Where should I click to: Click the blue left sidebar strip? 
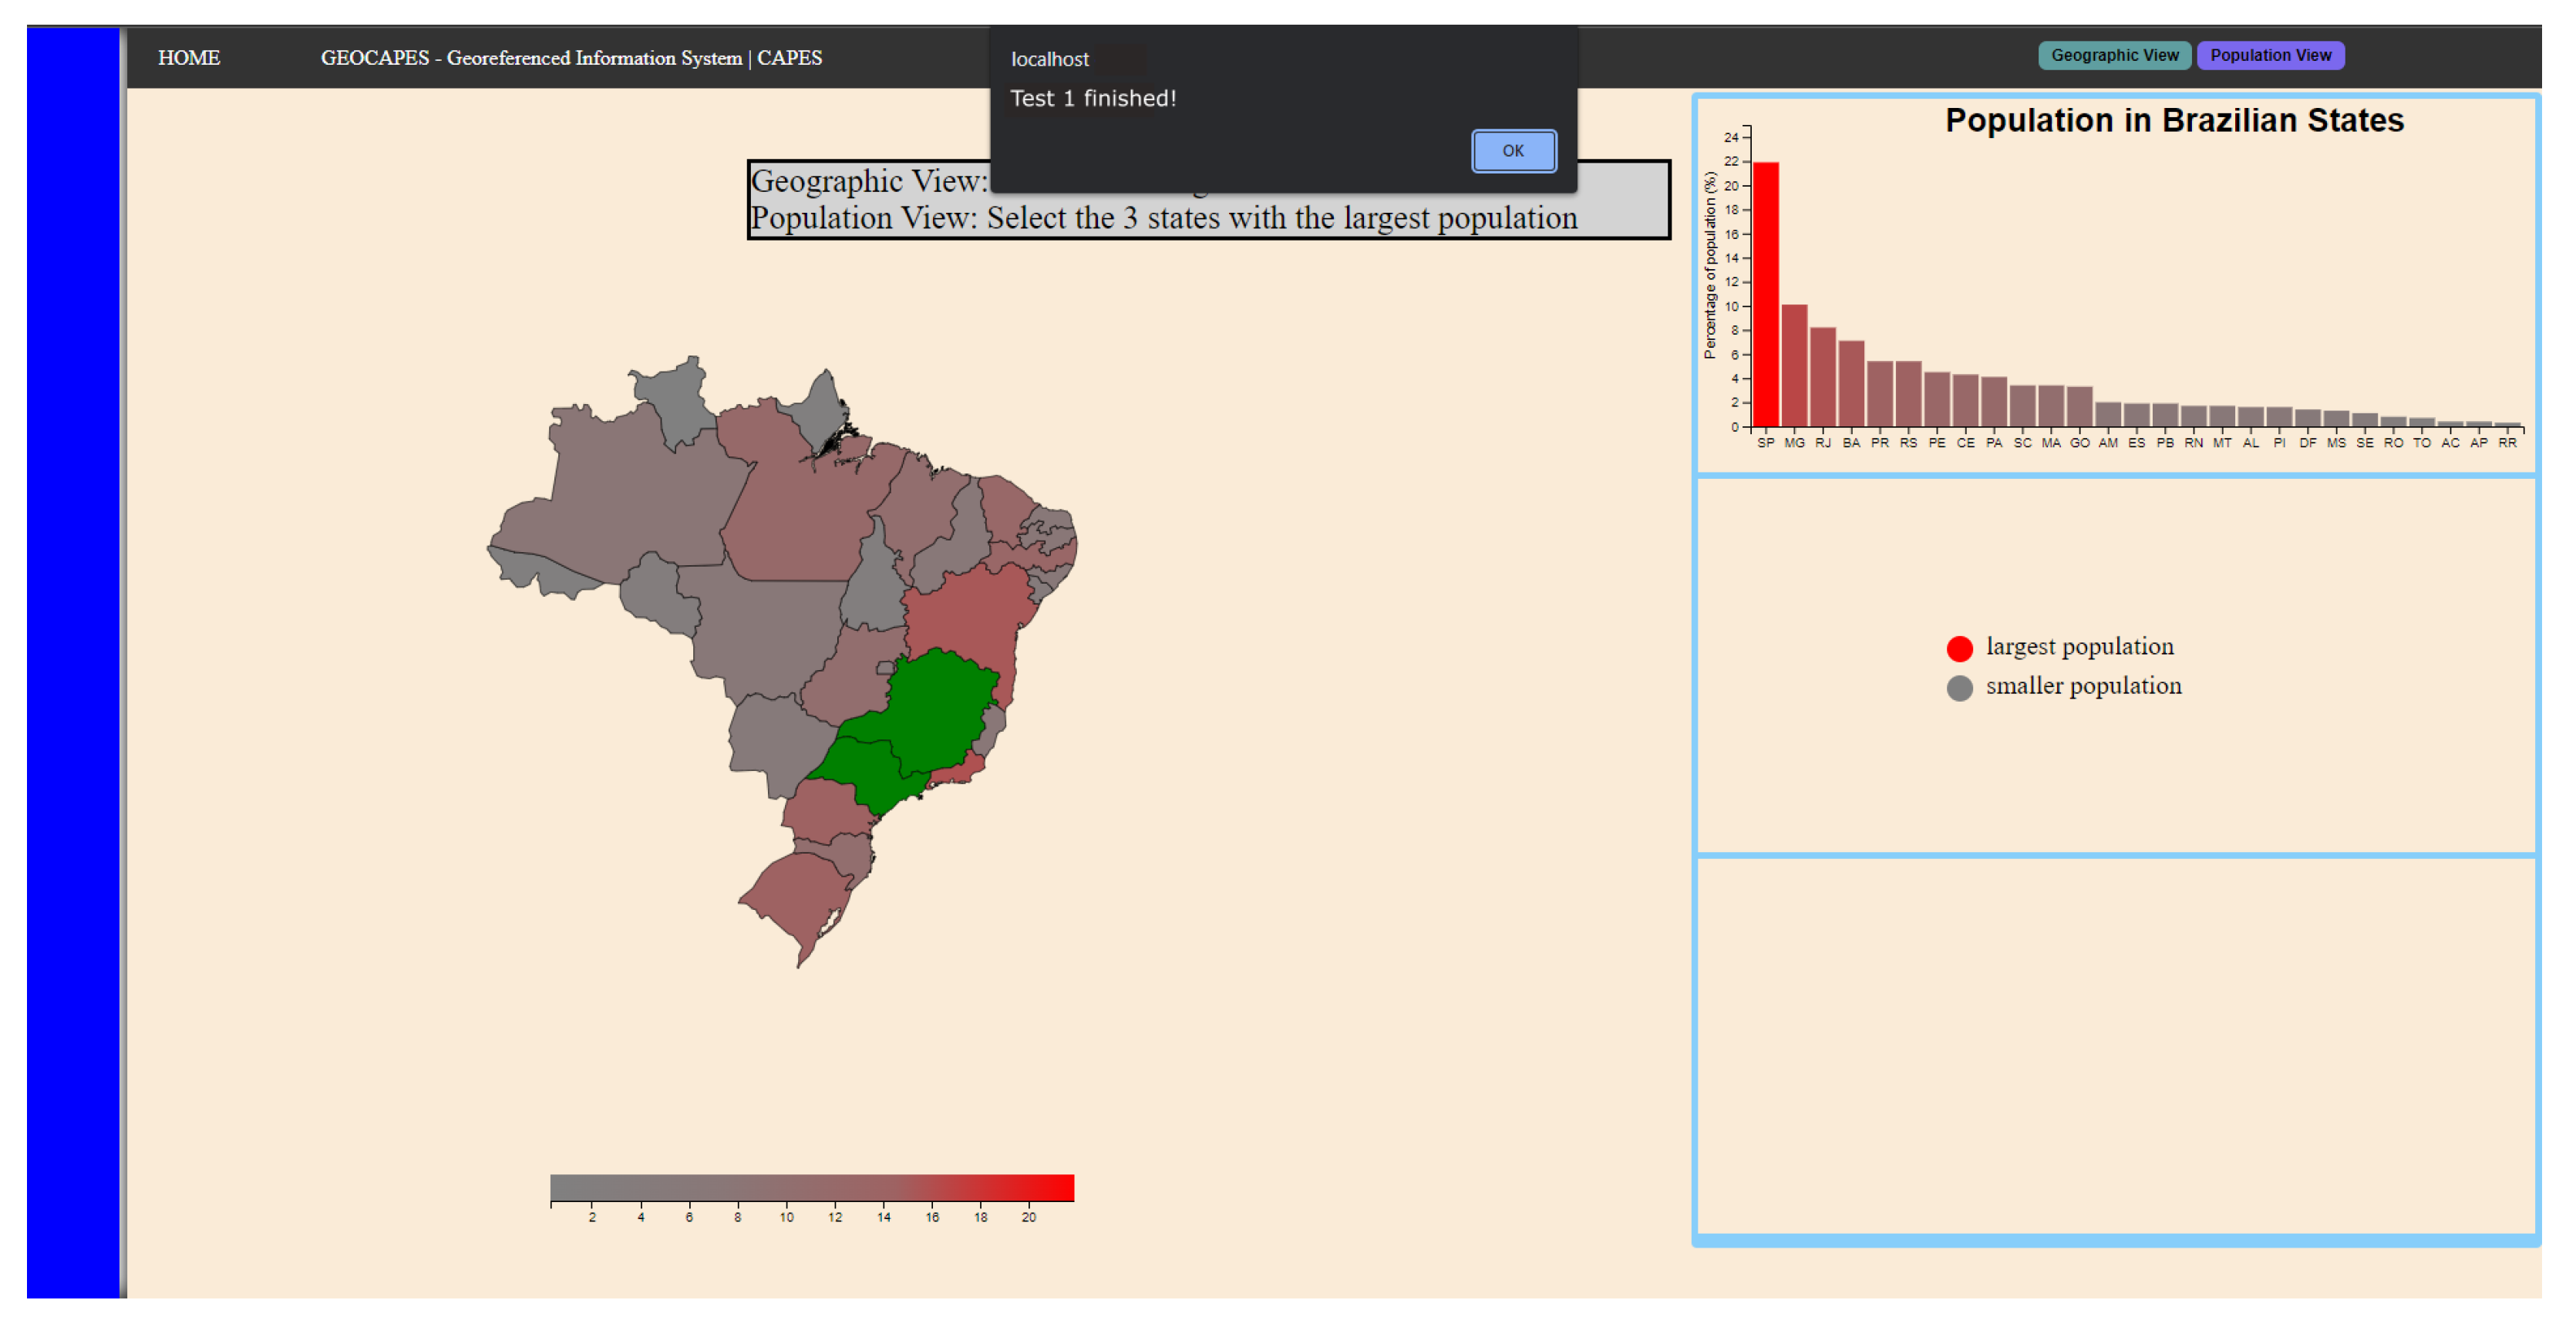[x=73, y=660]
